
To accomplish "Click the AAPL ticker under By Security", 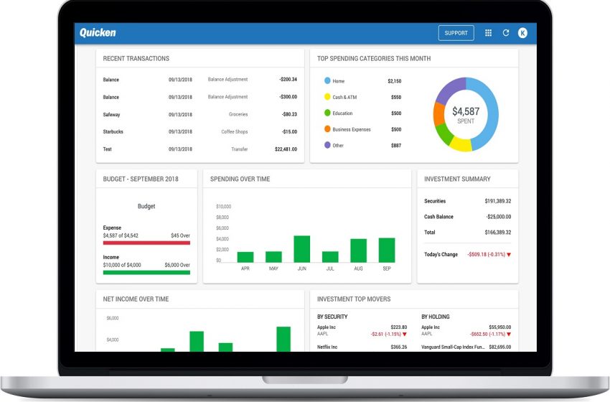I will coord(322,334).
